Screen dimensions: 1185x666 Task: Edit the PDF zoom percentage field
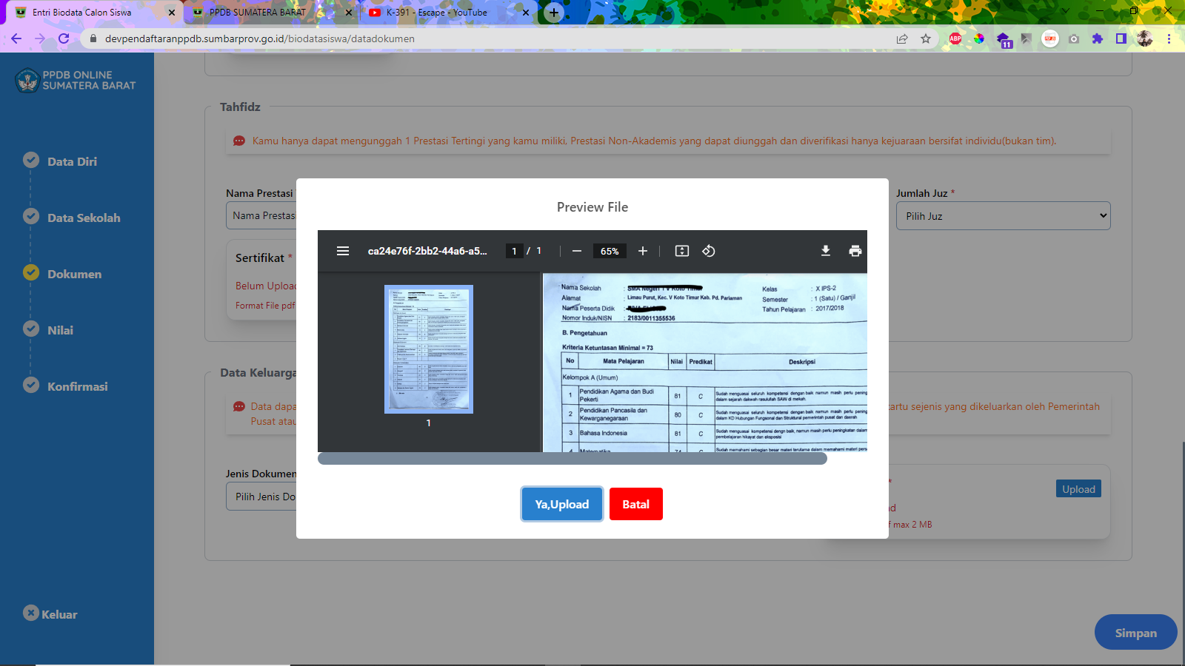610,251
